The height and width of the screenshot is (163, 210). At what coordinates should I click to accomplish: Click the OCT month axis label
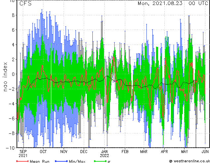coord(43,152)
